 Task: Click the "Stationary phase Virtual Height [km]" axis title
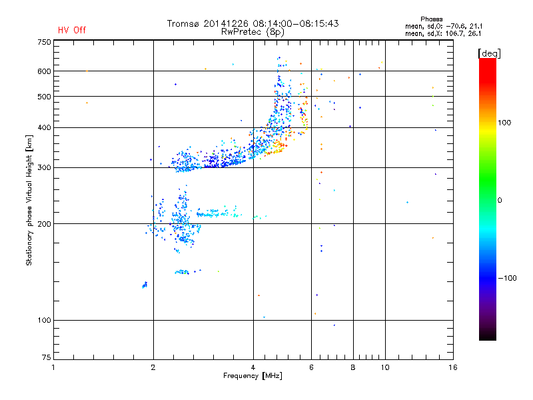tap(29, 200)
